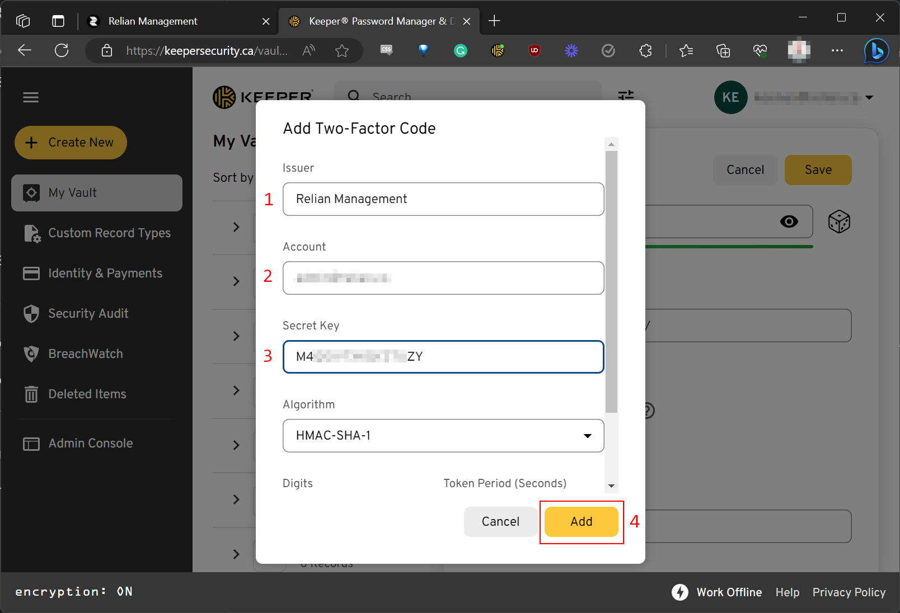Viewport: 900px width, 613px height.
Task: Click the Account input field
Action: click(443, 278)
